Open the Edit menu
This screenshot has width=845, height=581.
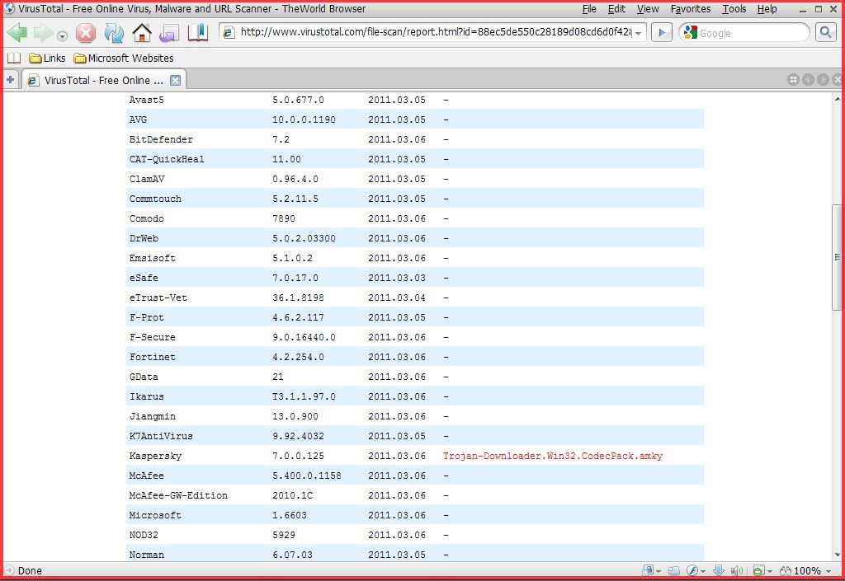point(616,9)
